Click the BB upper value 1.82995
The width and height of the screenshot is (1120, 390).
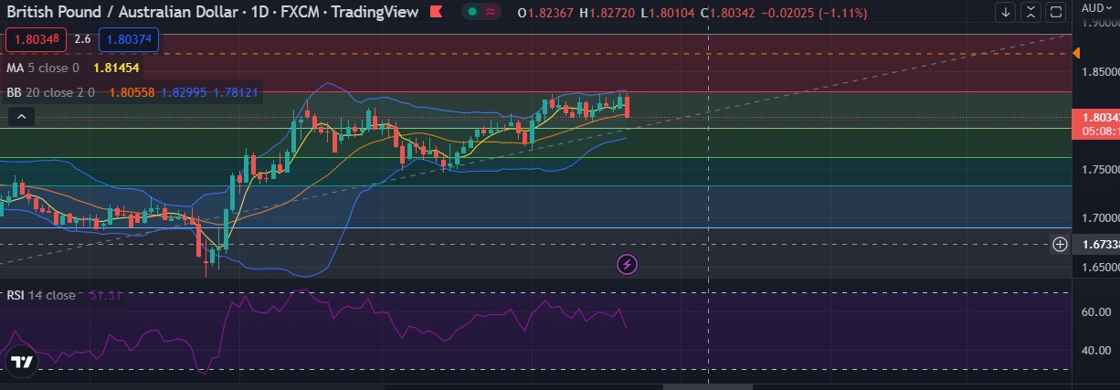click(x=184, y=92)
